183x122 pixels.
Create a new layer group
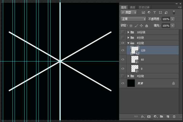point(162,116)
